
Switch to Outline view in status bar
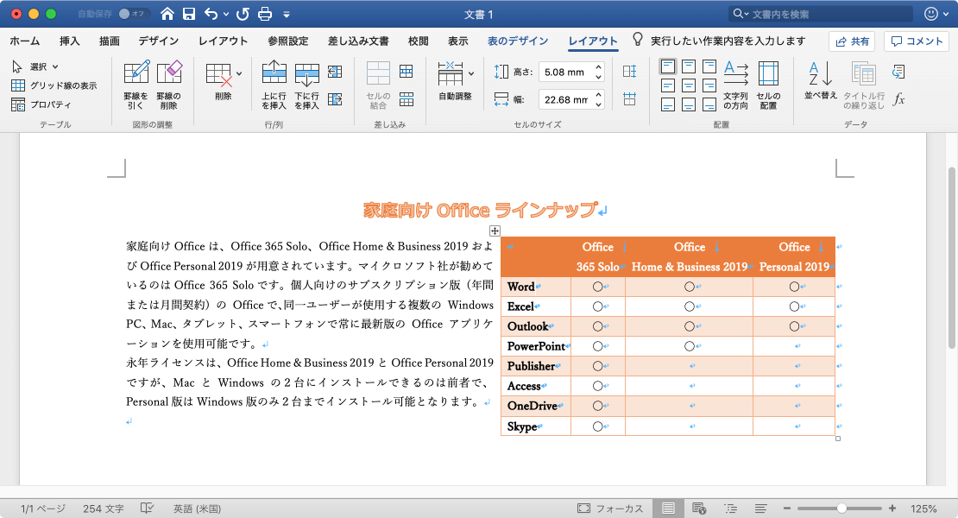[730, 509]
